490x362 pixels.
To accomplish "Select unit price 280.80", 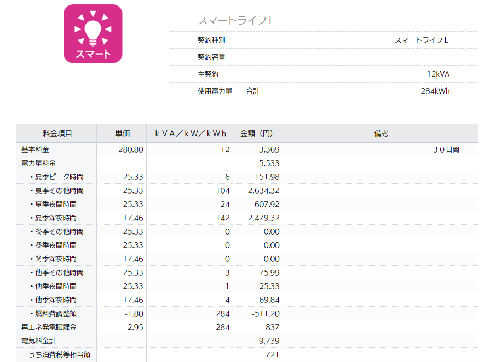I will [x=131, y=150].
